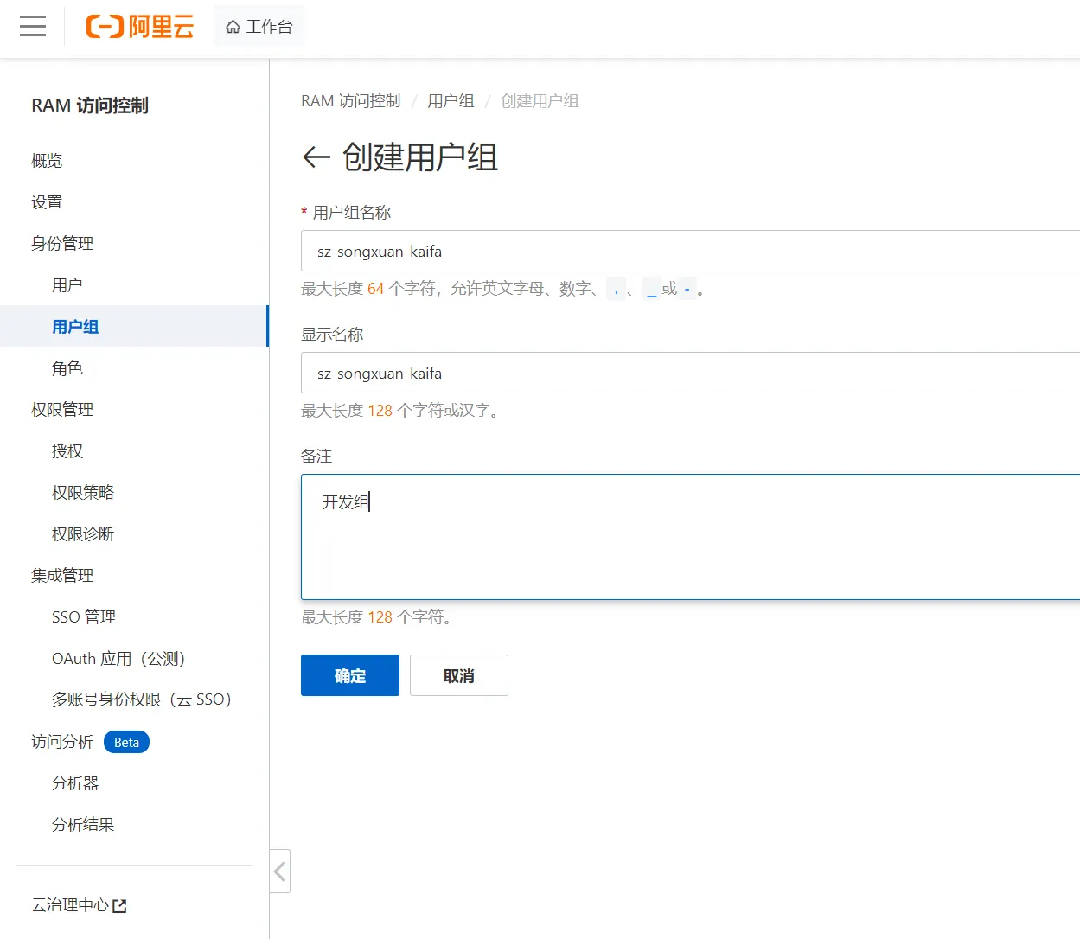Click the Beta badge next to 访问分析
Viewport: 1080px width, 939px height.
point(126,742)
